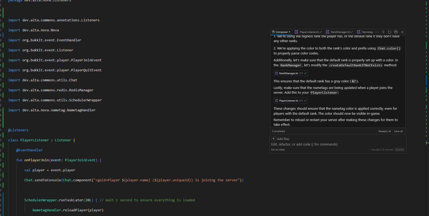This screenshot has height=216, width=429.
Task: Click the gauge icon in Composer header
Action: pos(396,32)
